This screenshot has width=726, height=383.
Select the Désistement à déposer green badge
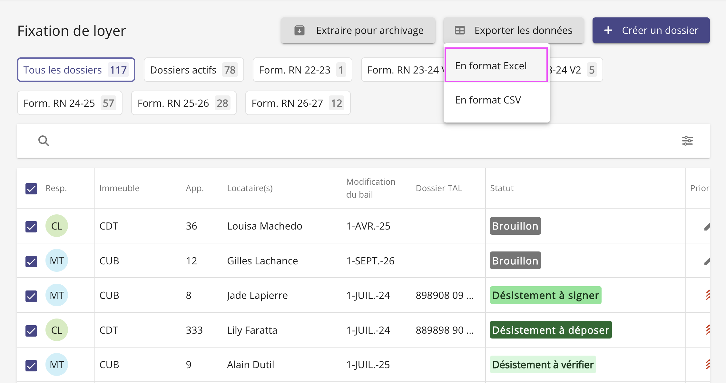[551, 330]
